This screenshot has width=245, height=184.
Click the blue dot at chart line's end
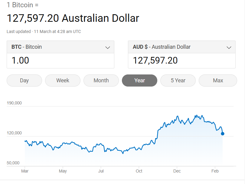223,133
